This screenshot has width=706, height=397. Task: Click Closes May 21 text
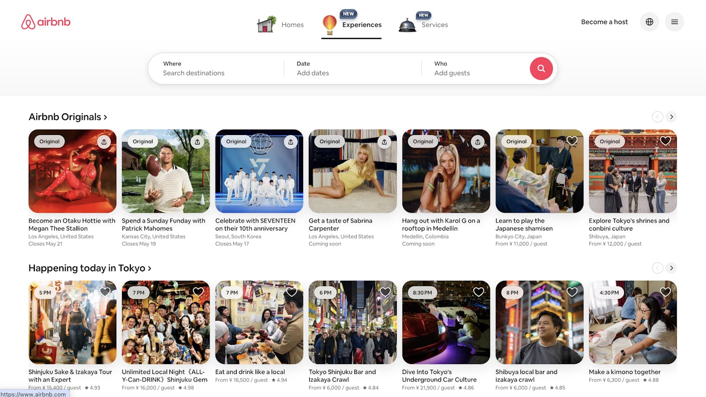coord(45,244)
